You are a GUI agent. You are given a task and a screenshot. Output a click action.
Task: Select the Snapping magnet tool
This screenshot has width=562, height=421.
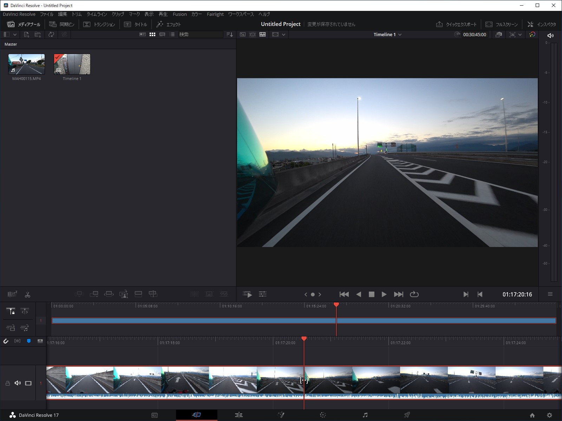point(6,341)
